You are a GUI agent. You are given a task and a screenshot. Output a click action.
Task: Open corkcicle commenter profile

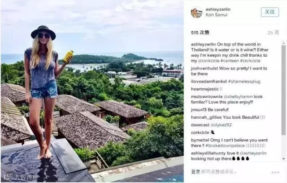[200, 133]
